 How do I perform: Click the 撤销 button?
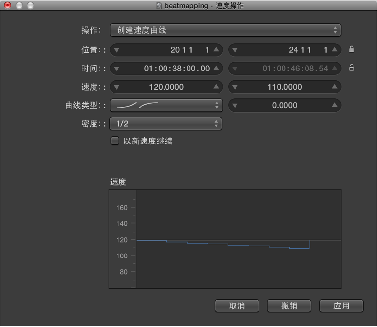tap(289, 306)
